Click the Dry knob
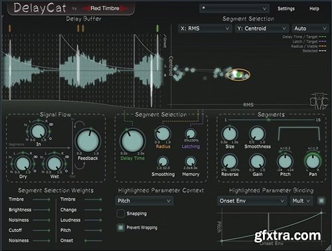The width and height of the screenshot is (332, 251). tap(23, 164)
